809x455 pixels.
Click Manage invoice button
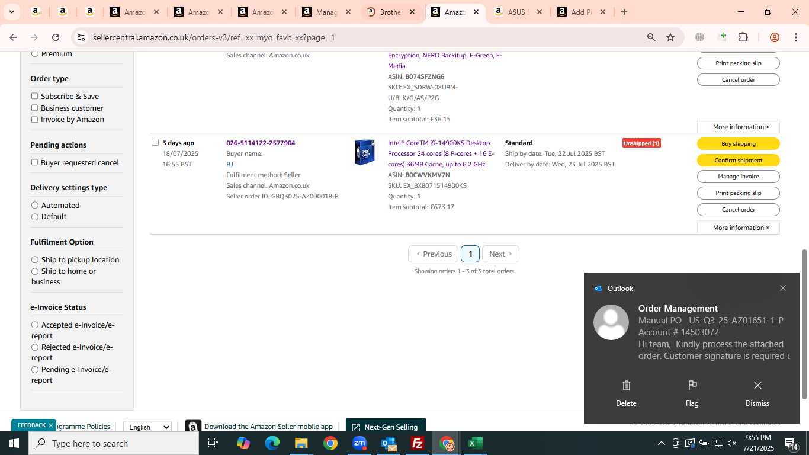(739, 177)
